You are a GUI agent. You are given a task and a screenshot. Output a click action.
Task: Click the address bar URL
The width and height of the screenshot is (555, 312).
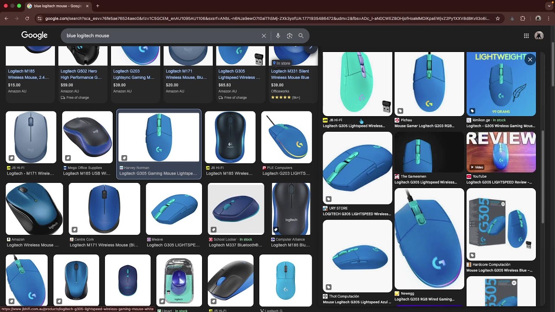pyautogui.click(x=267, y=19)
